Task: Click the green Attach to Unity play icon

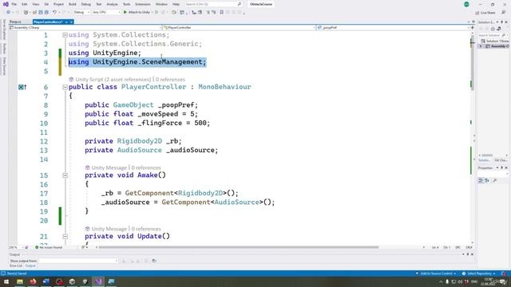Action: pos(125,12)
